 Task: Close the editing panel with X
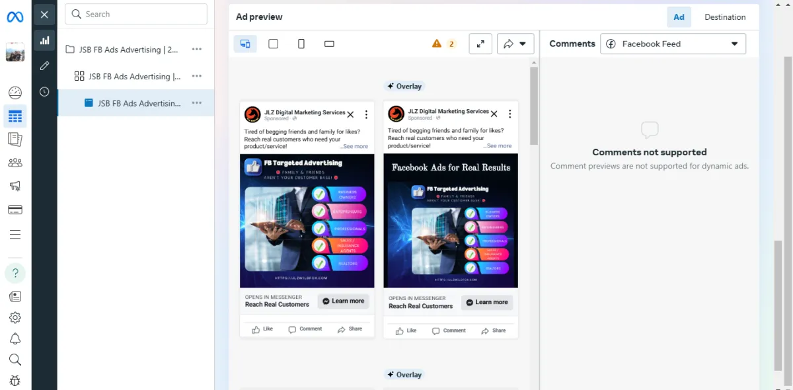click(44, 15)
